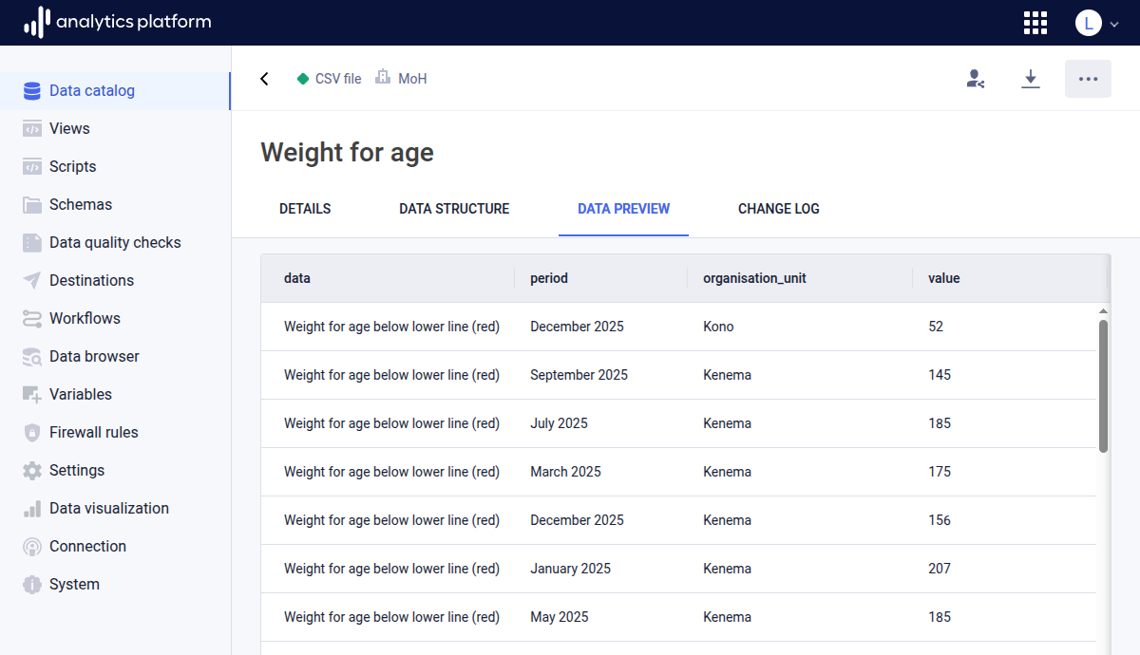Open the DATA STRUCTURE tab
Viewport: 1140px width, 655px height.
point(454,209)
